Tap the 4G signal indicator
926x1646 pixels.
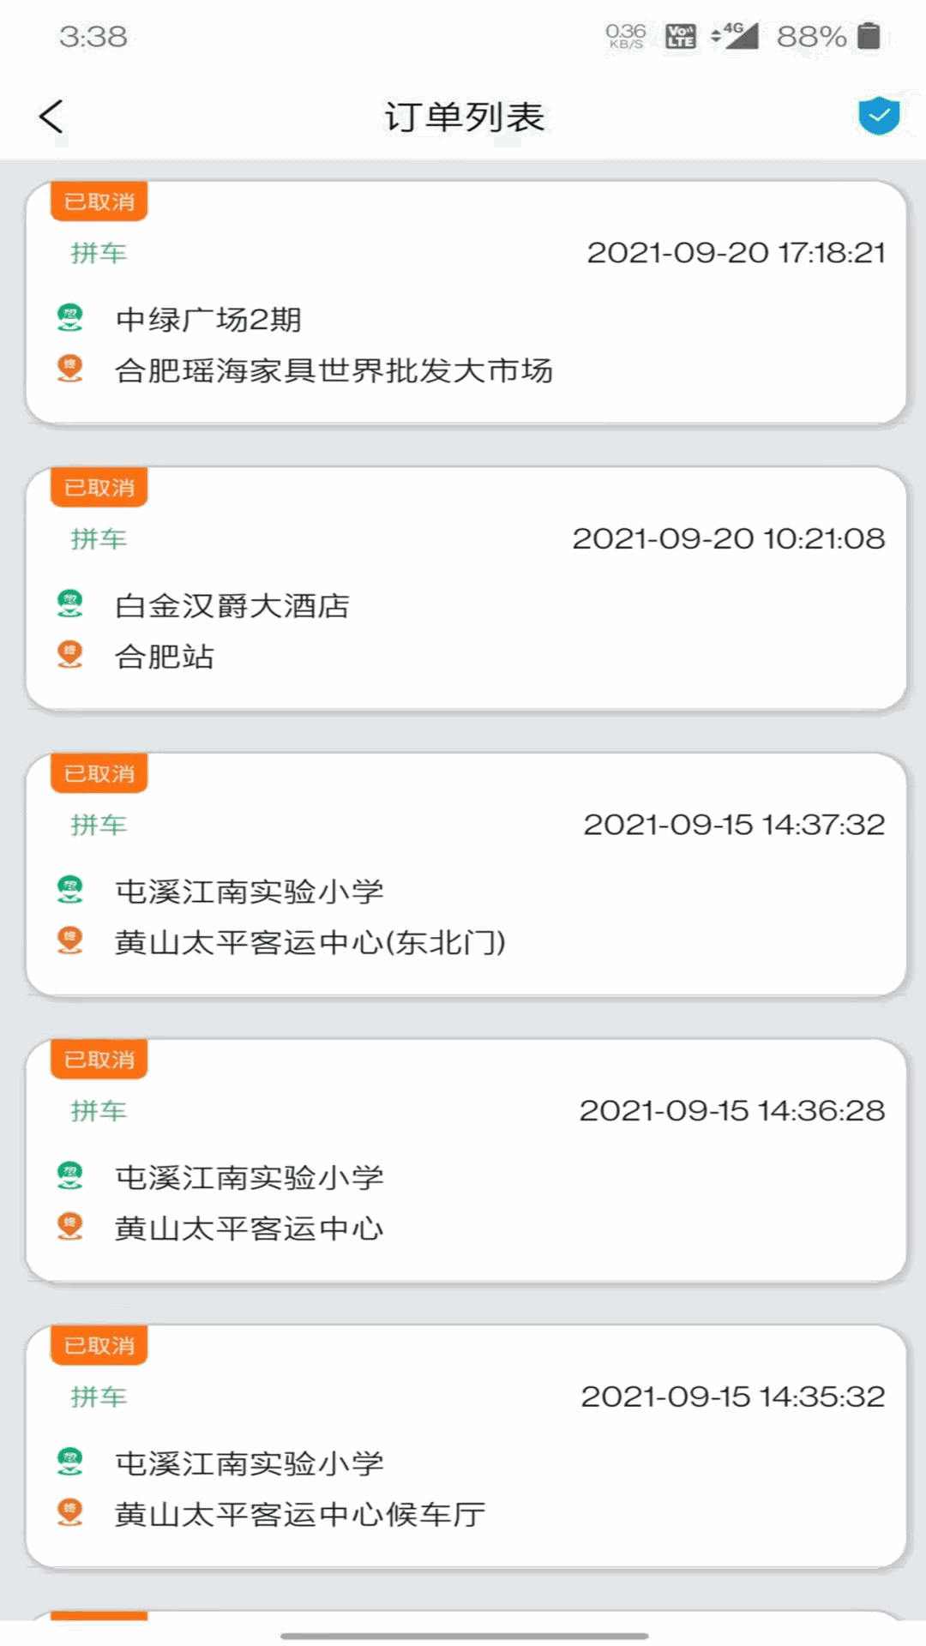tap(735, 36)
